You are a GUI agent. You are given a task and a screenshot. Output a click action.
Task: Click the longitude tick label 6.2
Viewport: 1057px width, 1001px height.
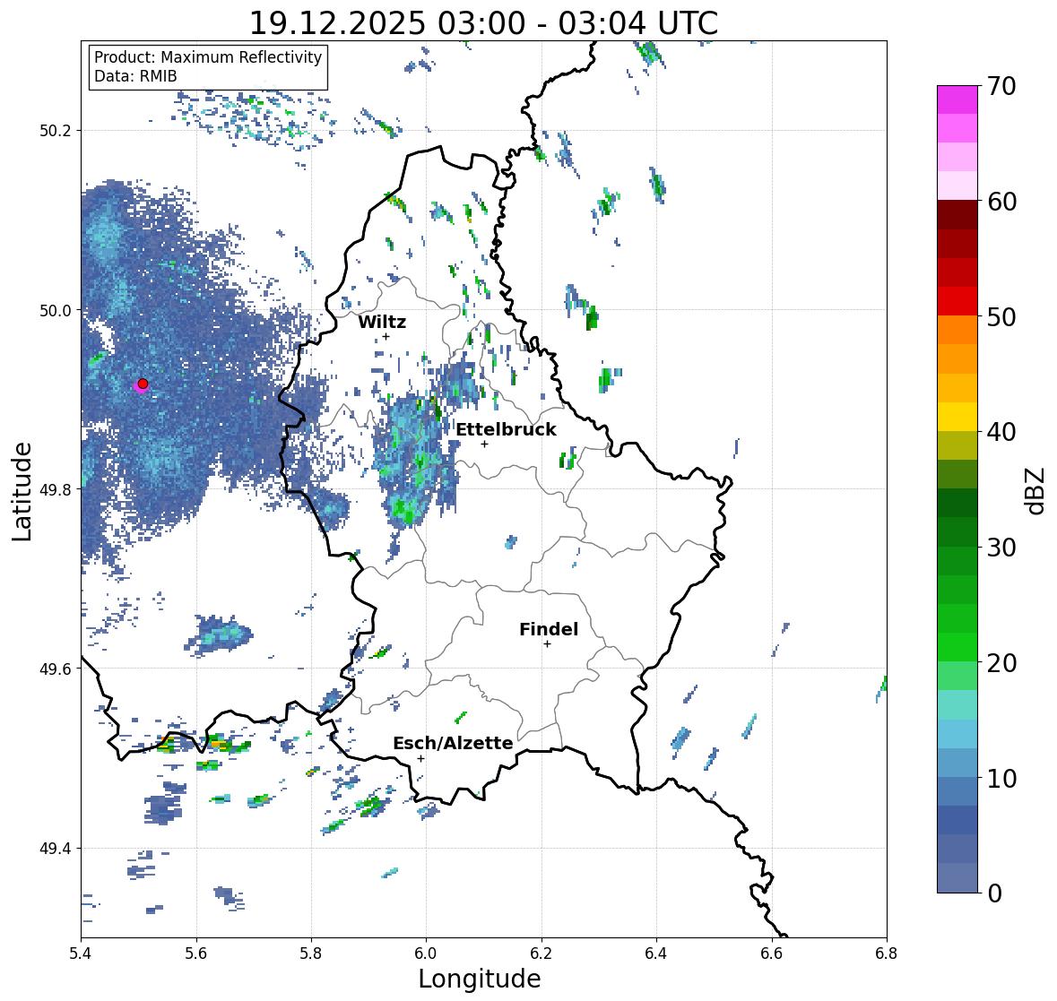541,954
